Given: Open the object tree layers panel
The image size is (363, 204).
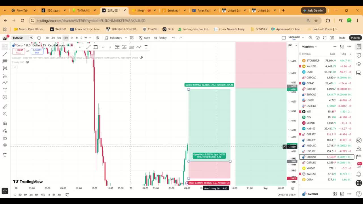Looking at the screenshot, I should click(x=359, y=64).
